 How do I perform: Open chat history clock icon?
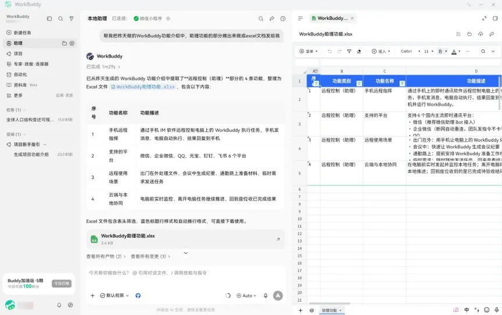coord(283,19)
